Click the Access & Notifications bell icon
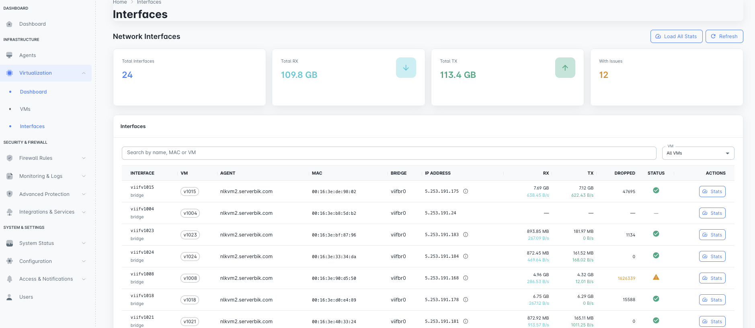 [x=9, y=279]
